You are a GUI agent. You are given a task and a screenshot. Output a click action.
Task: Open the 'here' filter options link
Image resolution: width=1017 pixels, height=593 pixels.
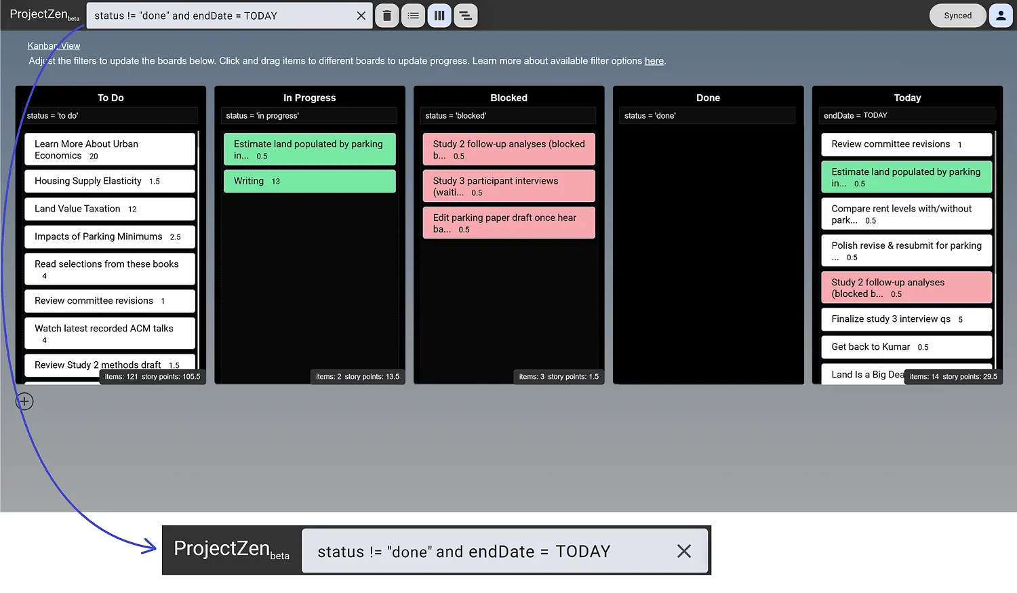pyautogui.click(x=654, y=61)
